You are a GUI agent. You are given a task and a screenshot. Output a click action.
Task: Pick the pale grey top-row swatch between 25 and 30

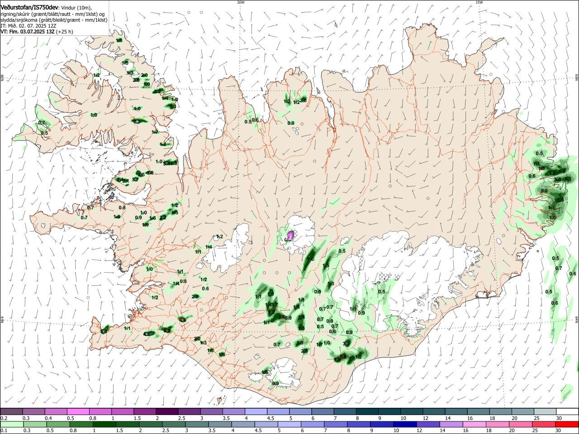(x=546, y=411)
